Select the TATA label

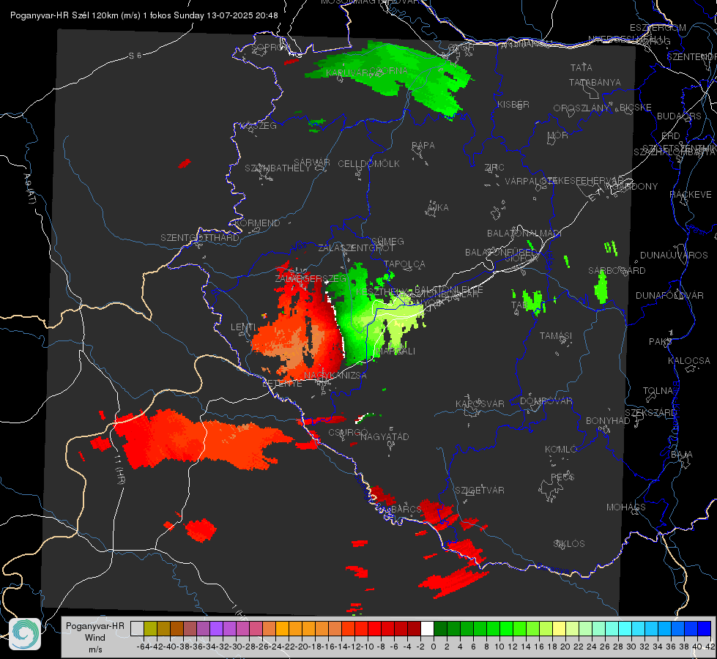[582, 67]
